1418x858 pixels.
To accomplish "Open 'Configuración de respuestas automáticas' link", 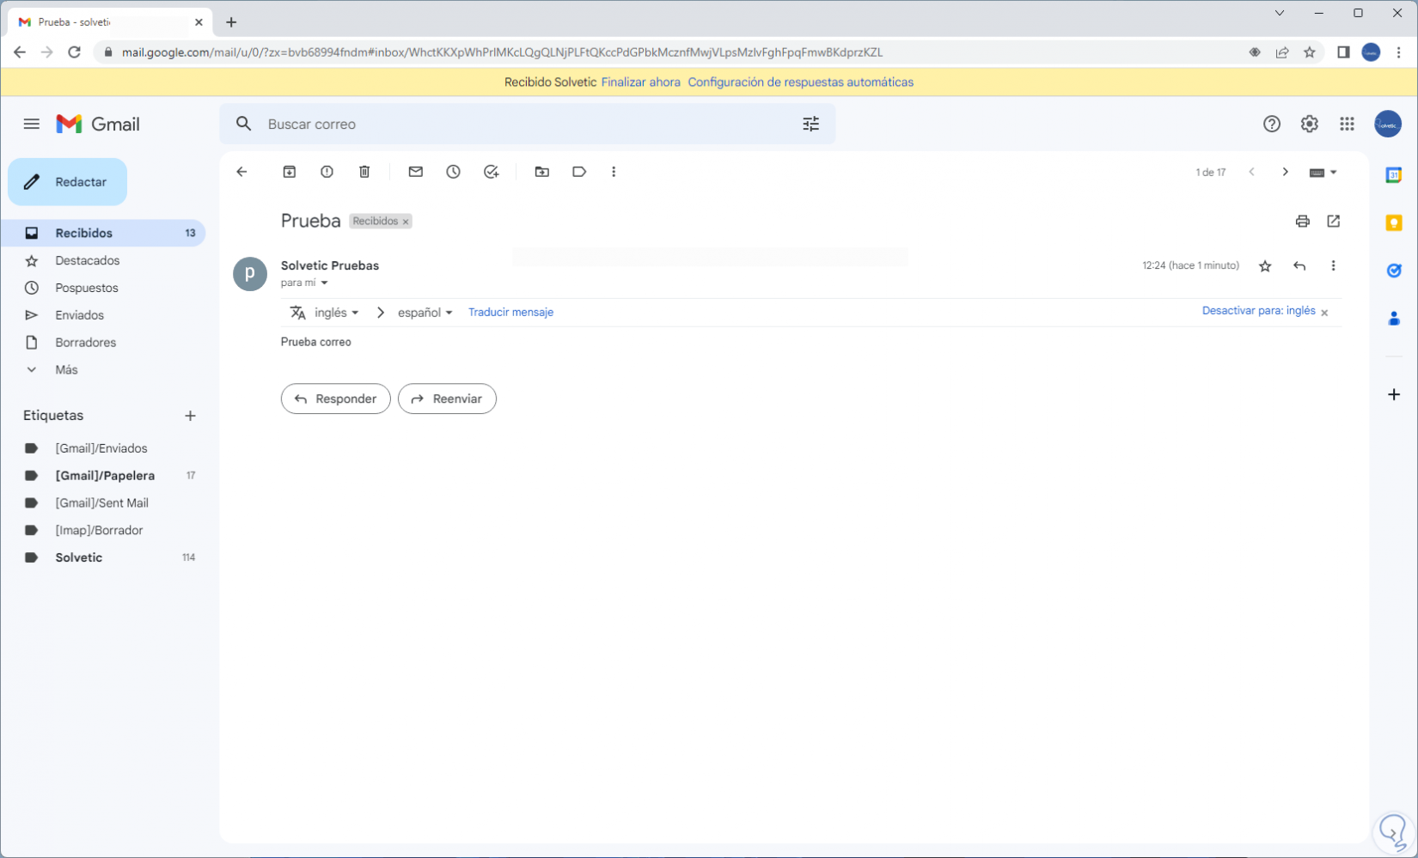I will tap(800, 82).
